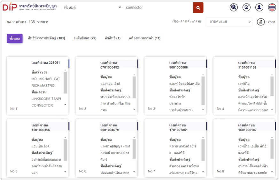Open the result card with application 0701003432
Viewport: 279px width, 180px height.
coord(106,86)
